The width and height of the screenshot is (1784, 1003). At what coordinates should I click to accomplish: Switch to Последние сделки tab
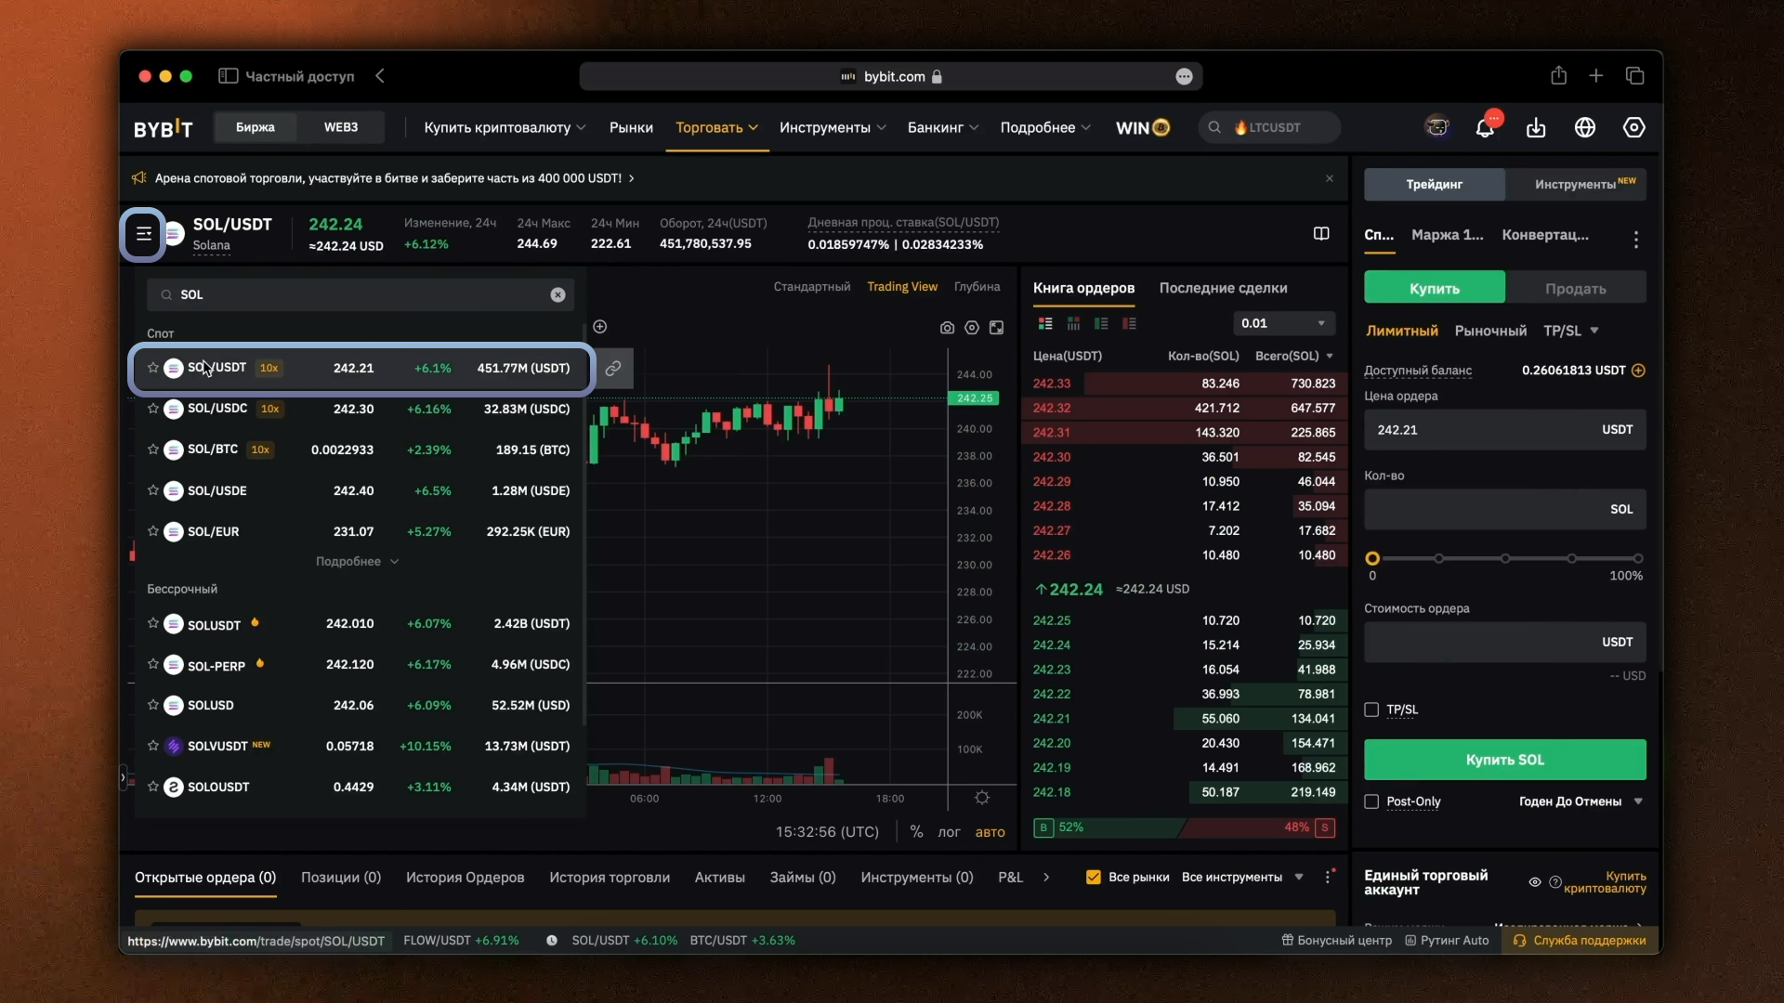tap(1223, 288)
